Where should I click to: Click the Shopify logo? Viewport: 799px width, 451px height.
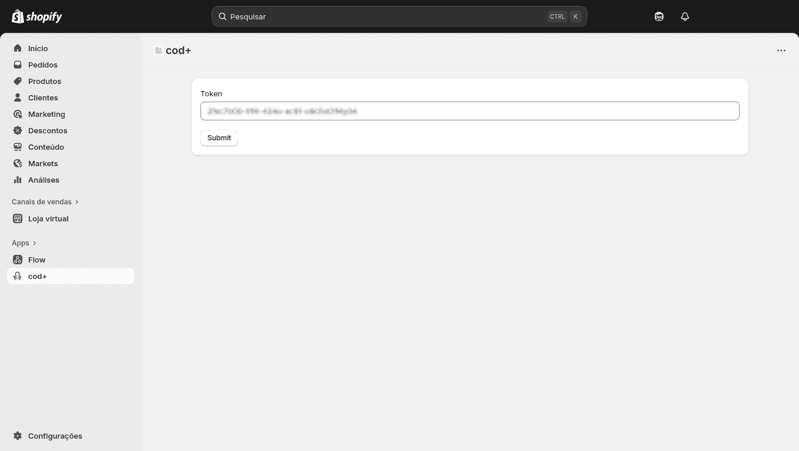point(37,16)
